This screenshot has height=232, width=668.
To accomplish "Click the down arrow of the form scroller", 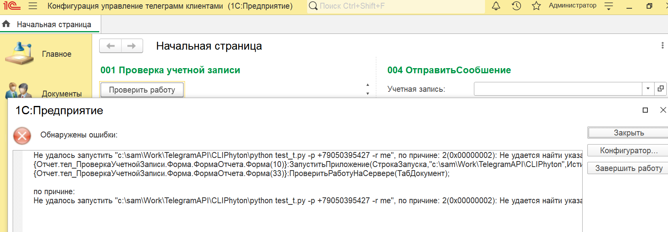I will click(368, 93).
